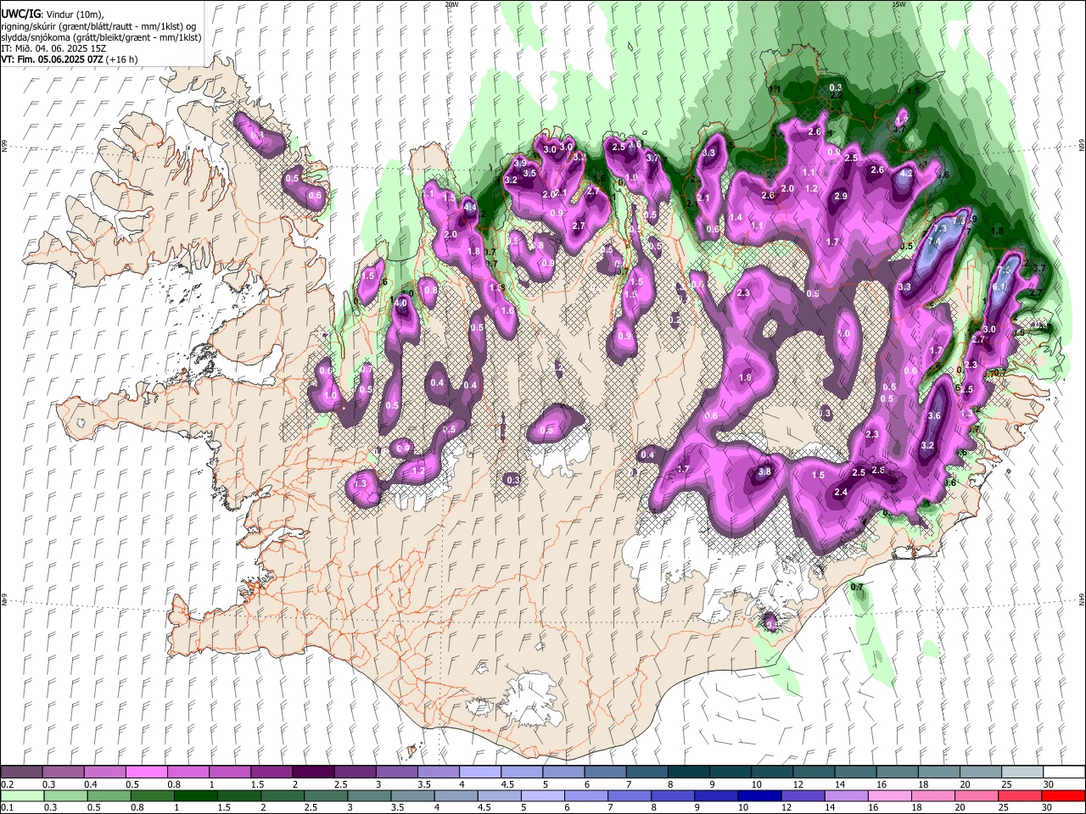Click the '3.8' value in the southeast highlands
Image resolution: width=1086 pixels, height=814 pixels.
(764, 472)
